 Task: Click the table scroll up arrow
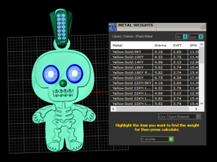[202, 44]
